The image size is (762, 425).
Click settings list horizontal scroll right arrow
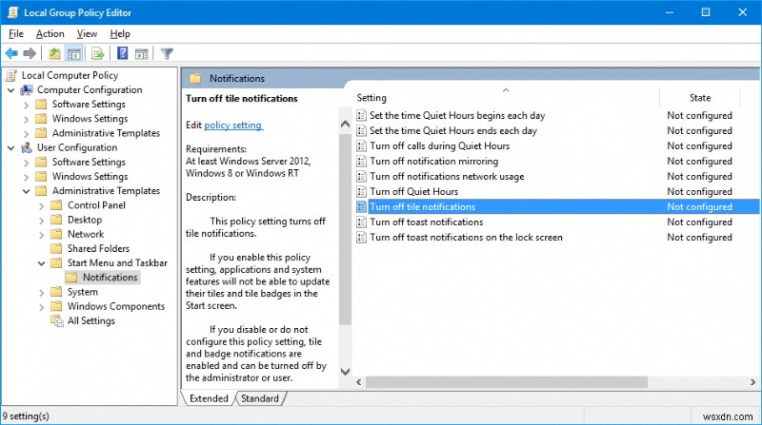coord(752,382)
